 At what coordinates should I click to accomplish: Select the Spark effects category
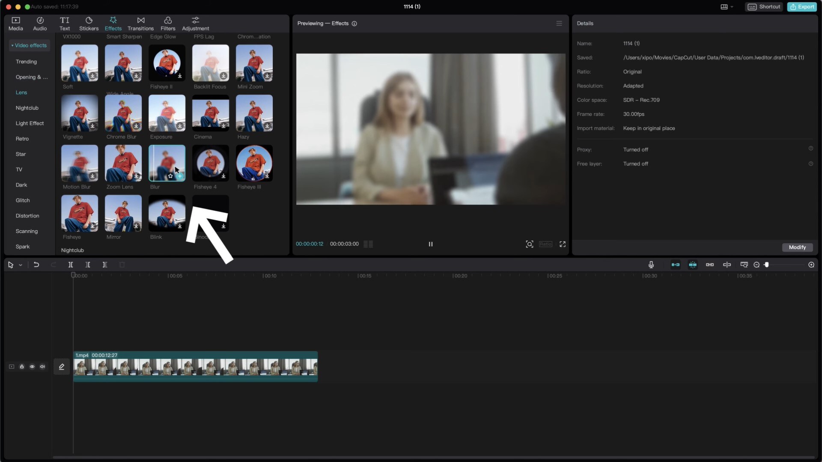(x=23, y=247)
